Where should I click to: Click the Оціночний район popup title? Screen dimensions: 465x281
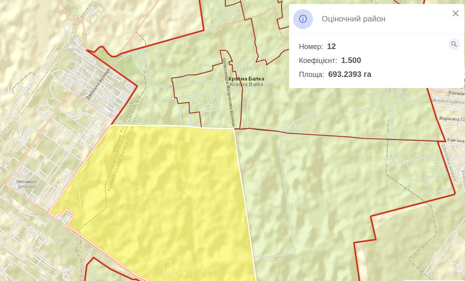(x=353, y=19)
